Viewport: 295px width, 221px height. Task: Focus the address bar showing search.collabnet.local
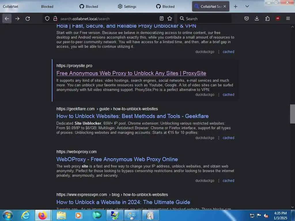coord(108,19)
